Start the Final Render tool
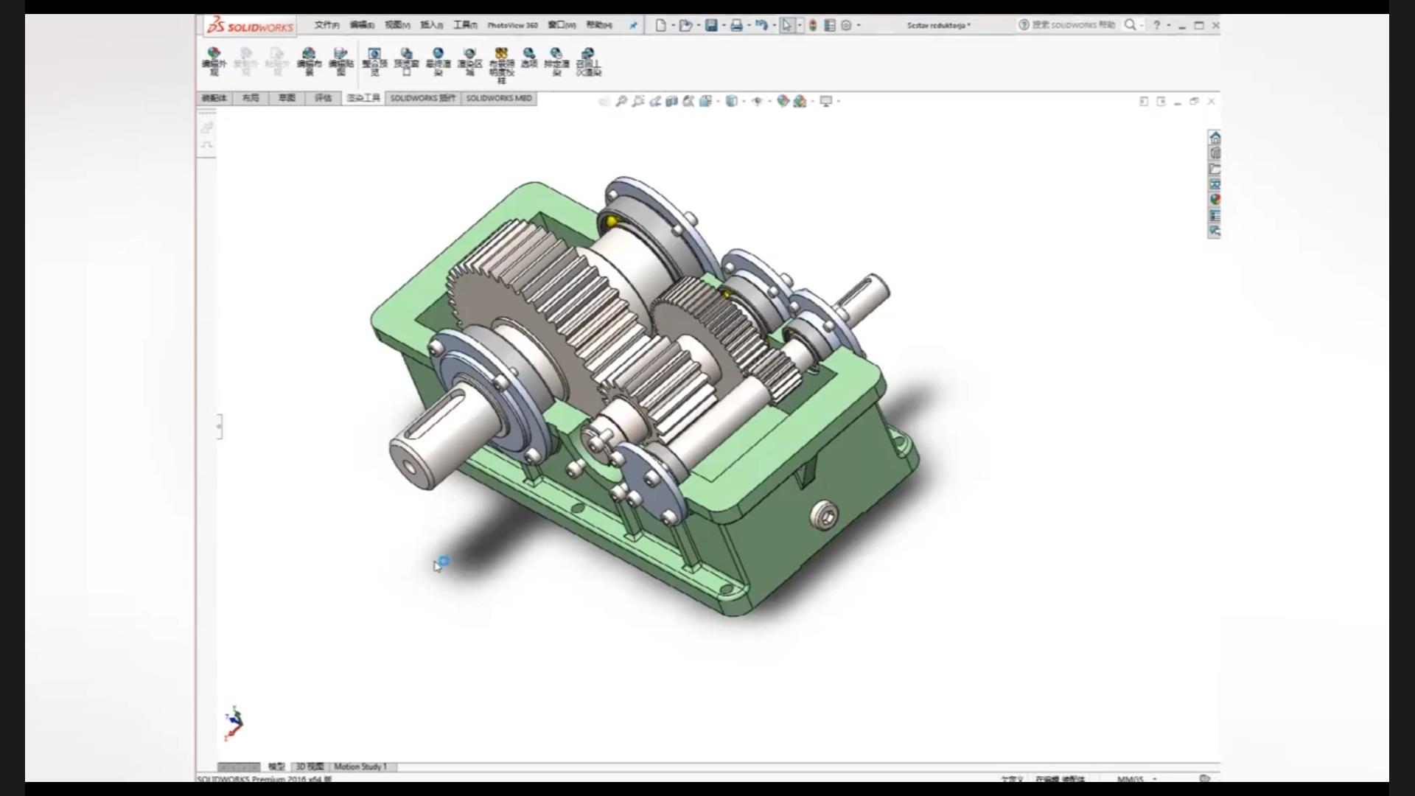The image size is (1415, 796). (438, 54)
